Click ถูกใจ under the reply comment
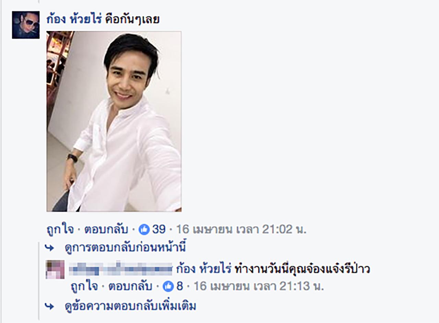This screenshot has height=323, width=439. pos(83,286)
